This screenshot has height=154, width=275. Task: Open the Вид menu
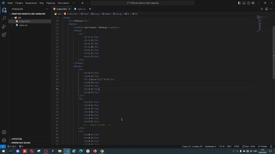pyautogui.click(x=41, y=3)
